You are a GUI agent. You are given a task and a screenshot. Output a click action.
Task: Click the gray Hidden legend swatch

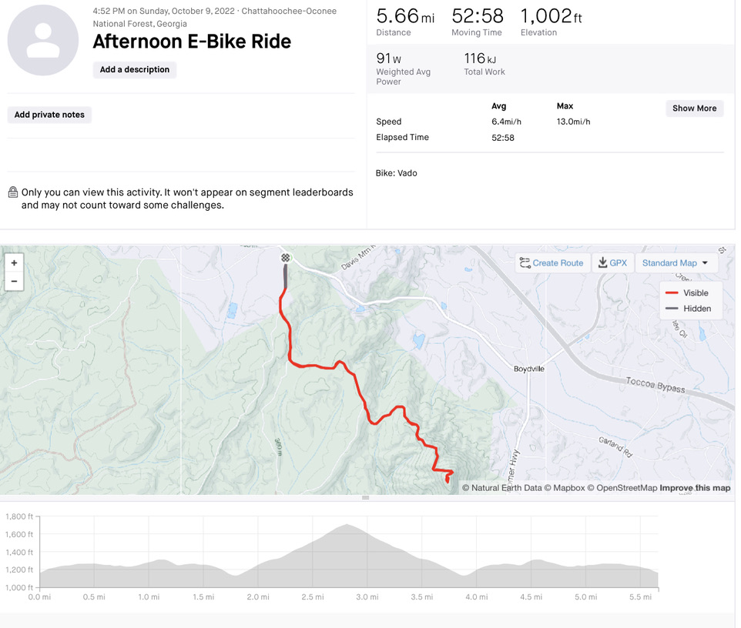pyautogui.click(x=672, y=309)
